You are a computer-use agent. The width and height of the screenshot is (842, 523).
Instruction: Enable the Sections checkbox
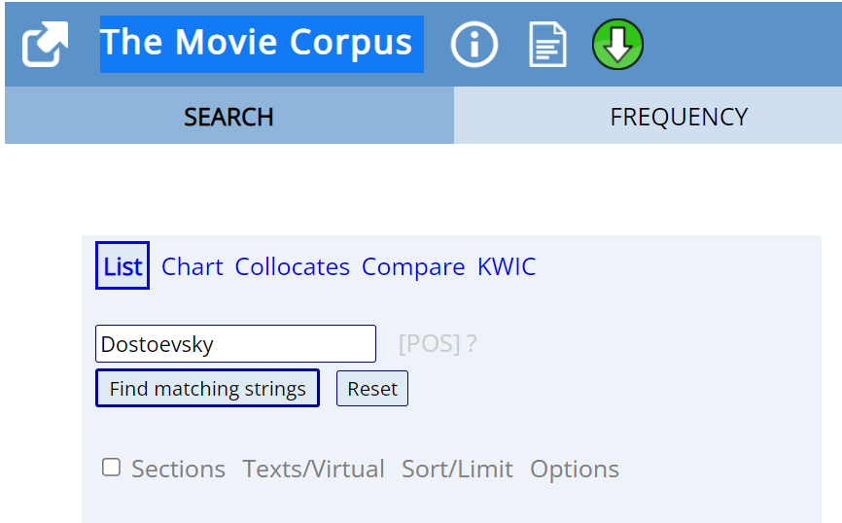(x=112, y=468)
